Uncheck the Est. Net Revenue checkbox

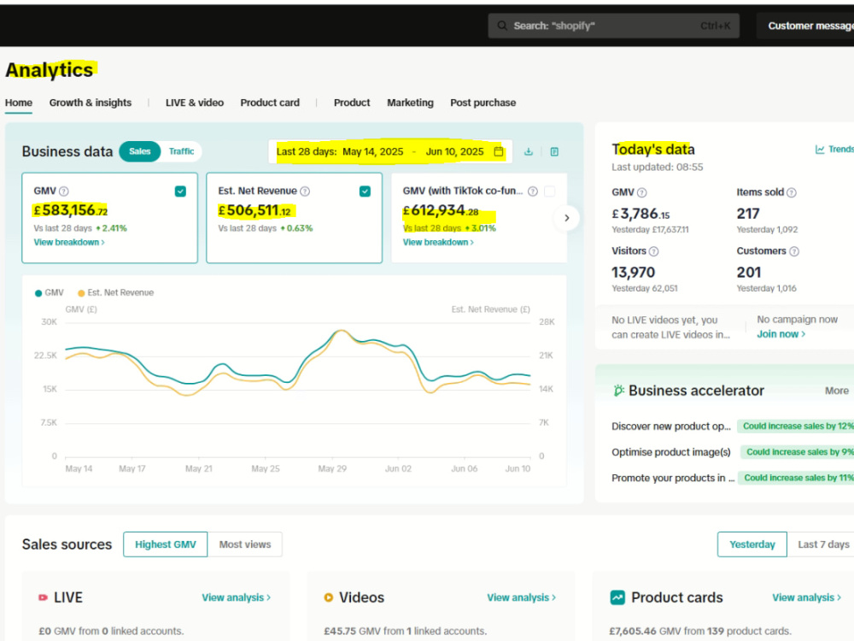coord(365,191)
